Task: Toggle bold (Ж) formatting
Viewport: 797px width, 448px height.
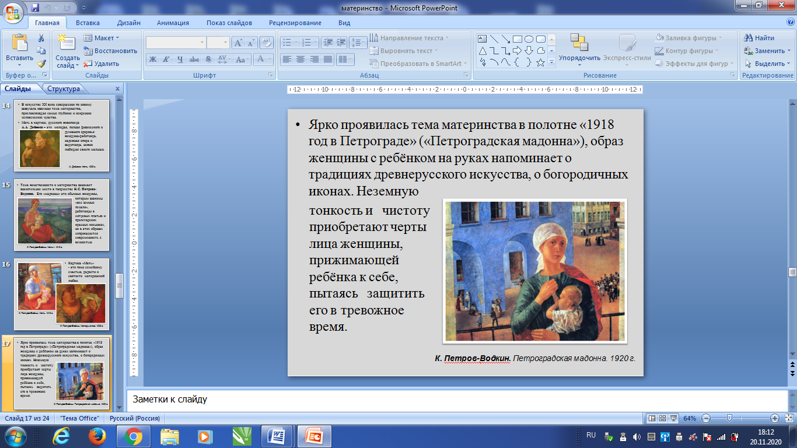Action: 153,59
